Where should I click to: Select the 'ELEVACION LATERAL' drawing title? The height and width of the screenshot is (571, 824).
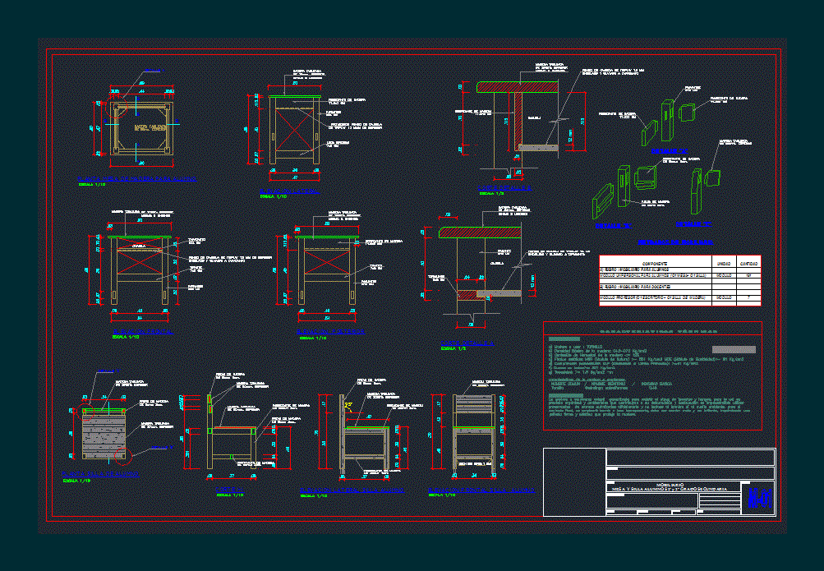(290, 191)
